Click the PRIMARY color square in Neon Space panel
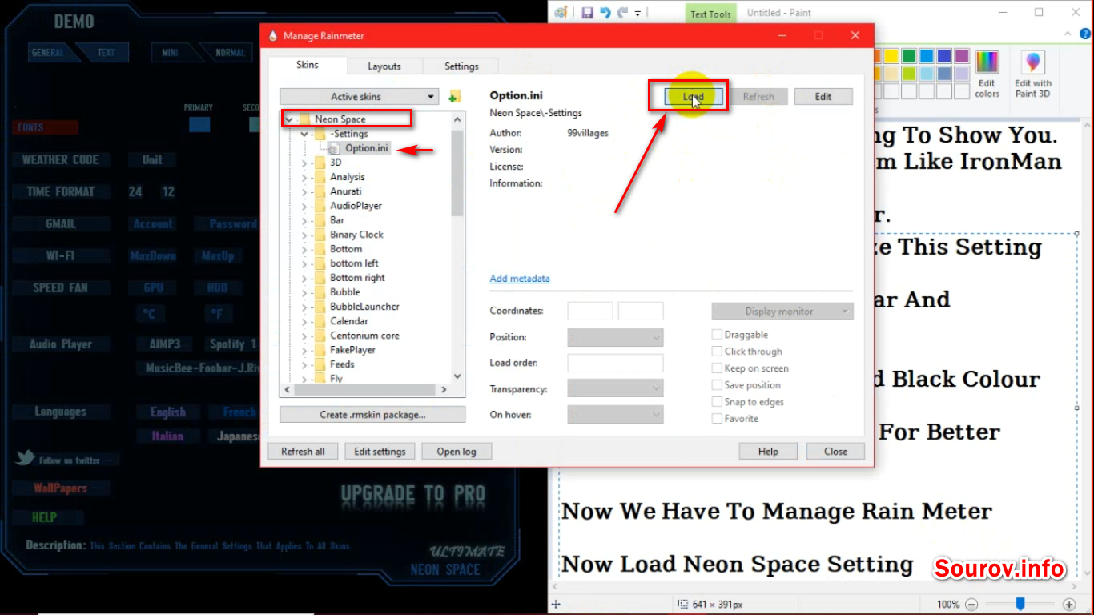Viewport: 1094px width, 615px height. point(199,124)
